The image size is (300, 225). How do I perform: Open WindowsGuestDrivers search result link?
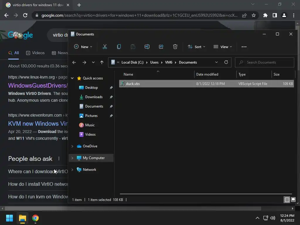[x=38, y=85]
